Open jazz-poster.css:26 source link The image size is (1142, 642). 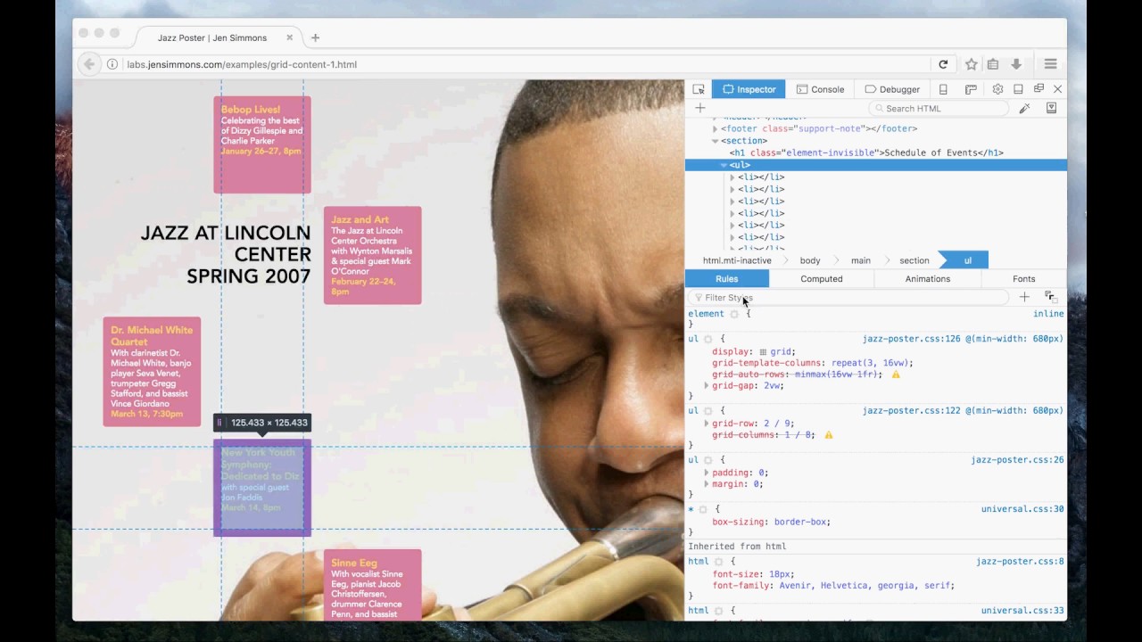1017,460
